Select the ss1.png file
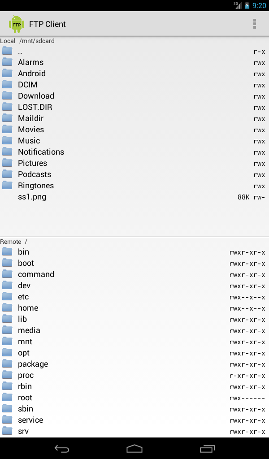This screenshot has height=459, width=269. point(32,197)
